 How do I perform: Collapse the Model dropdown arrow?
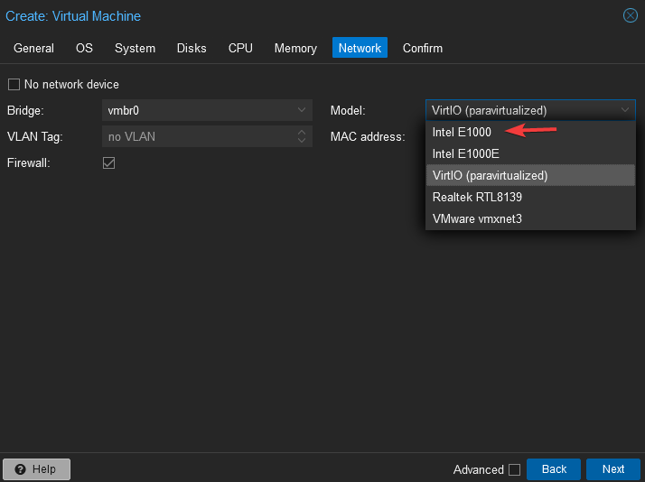click(625, 111)
